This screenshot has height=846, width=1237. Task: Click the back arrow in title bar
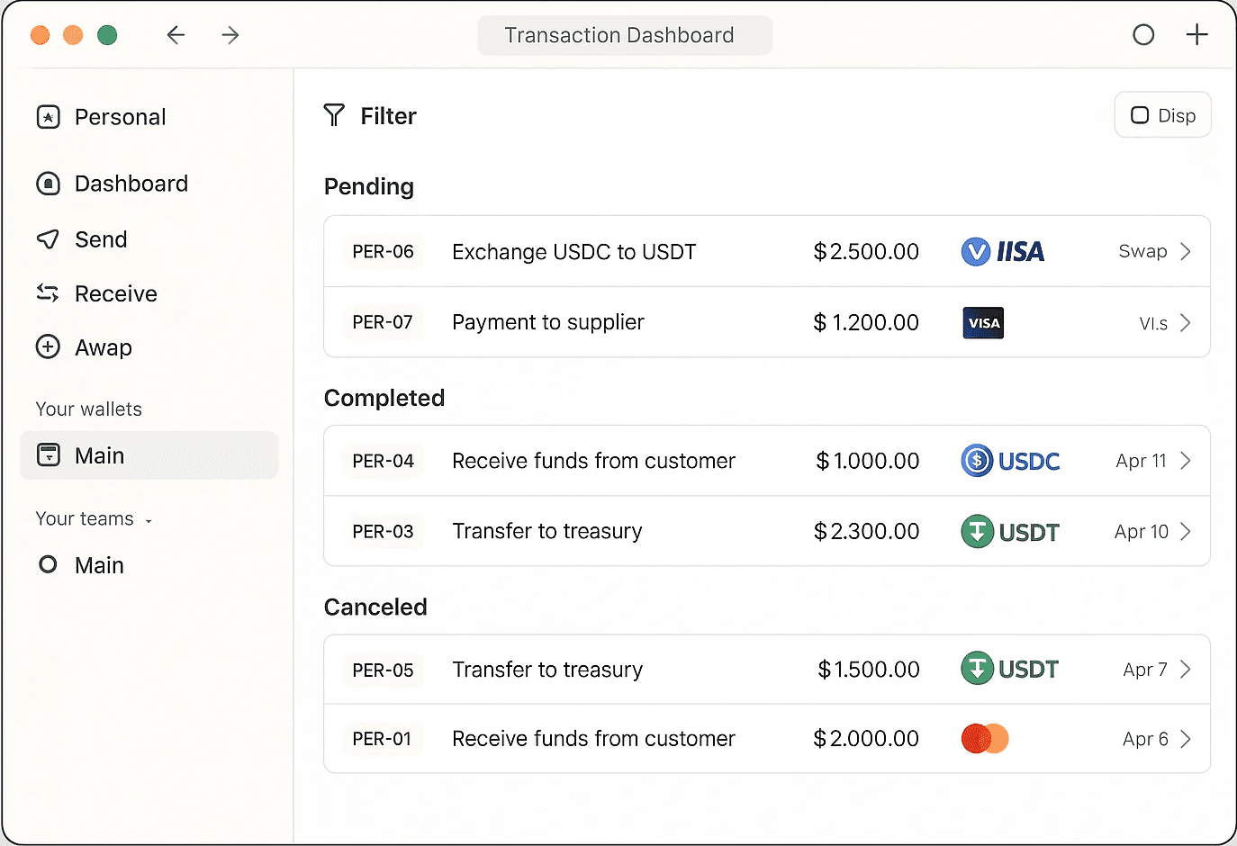click(x=176, y=35)
